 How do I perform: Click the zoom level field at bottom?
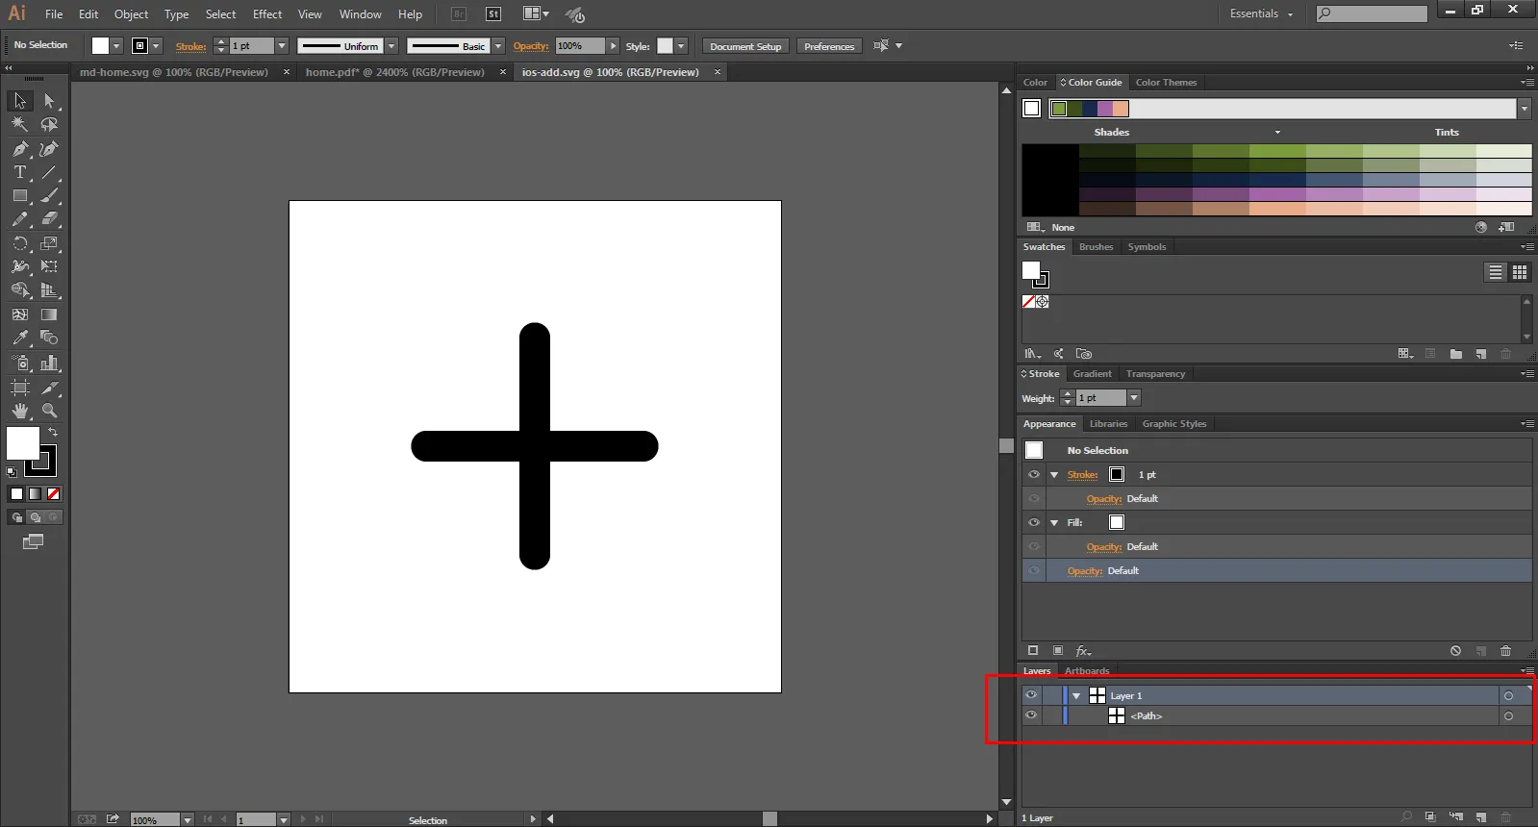[154, 820]
